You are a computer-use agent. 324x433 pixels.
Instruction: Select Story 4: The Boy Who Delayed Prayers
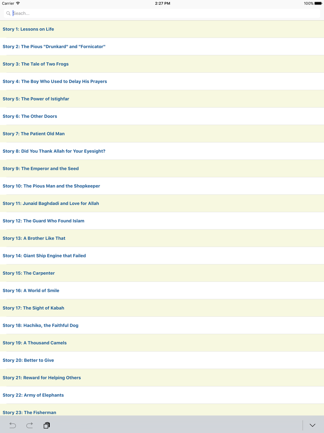162,81
